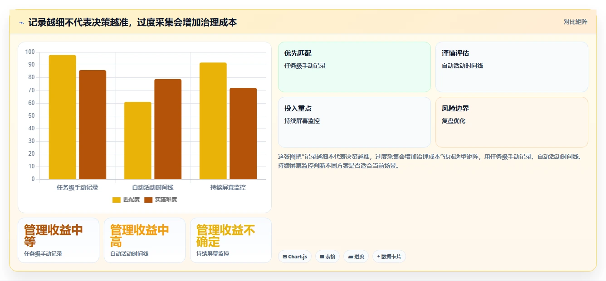
Task: Click the yellow 匹配度 bar for 自动活动时间线
Action: tap(137, 141)
